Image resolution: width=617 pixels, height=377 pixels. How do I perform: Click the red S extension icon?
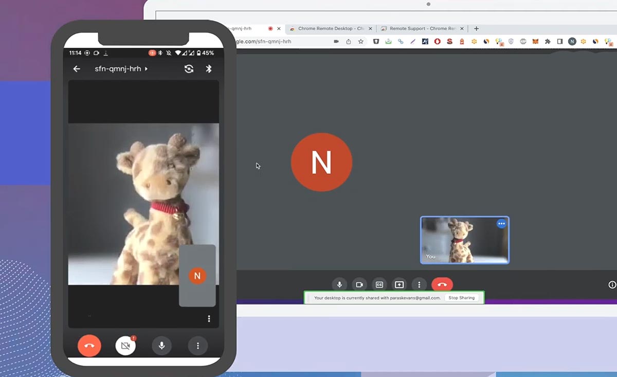click(450, 42)
